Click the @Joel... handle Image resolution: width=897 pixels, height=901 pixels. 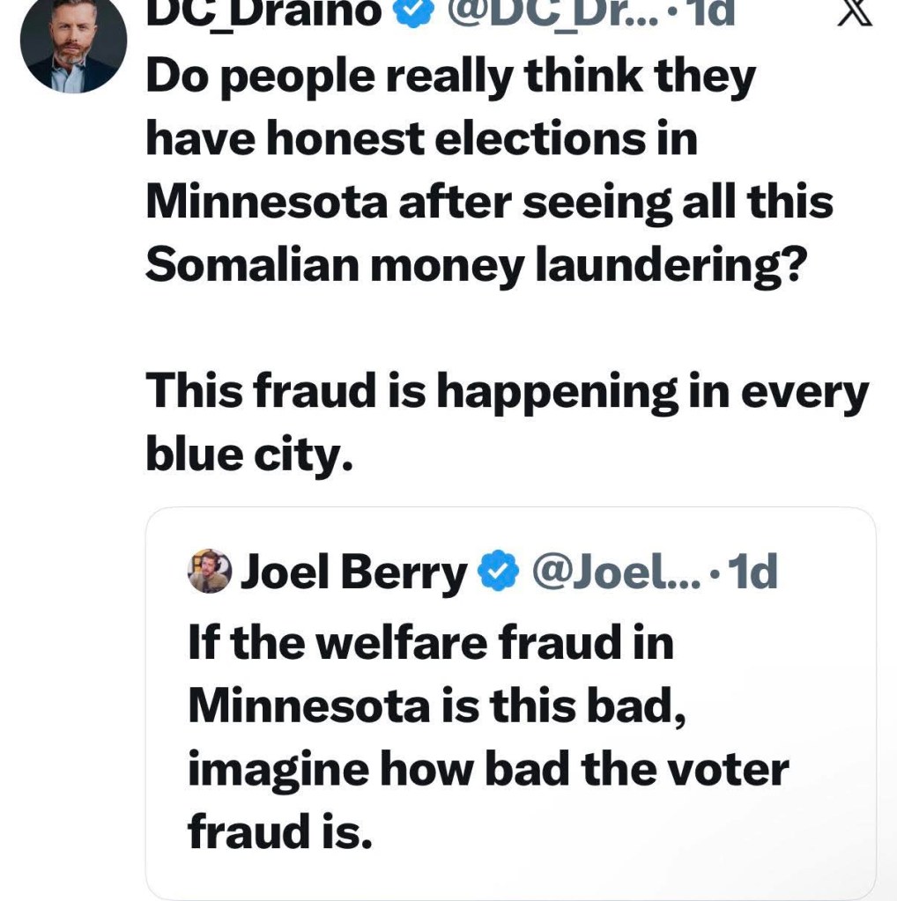(x=615, y=573)
